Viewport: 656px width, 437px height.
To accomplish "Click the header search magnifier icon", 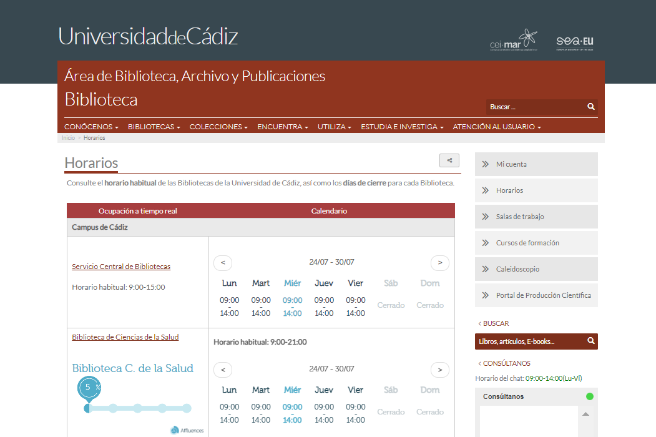I will point(590,107).
